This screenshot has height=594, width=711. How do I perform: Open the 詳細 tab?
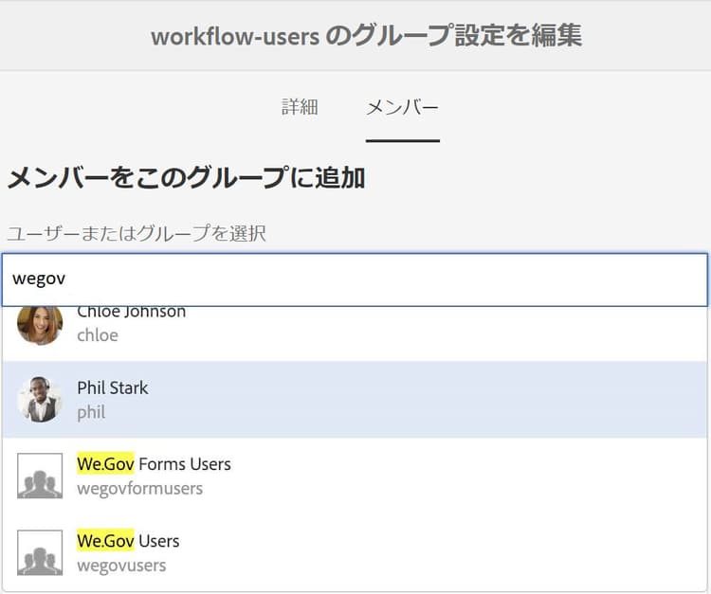[x=300, y=107]
